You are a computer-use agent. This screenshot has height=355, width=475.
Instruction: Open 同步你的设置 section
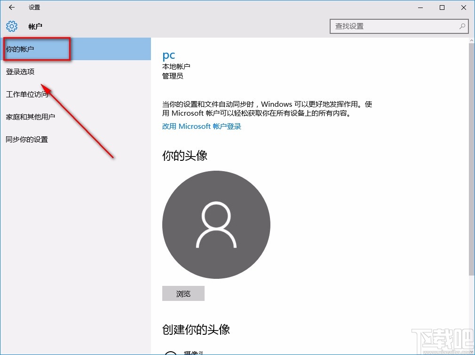point(27,139)
